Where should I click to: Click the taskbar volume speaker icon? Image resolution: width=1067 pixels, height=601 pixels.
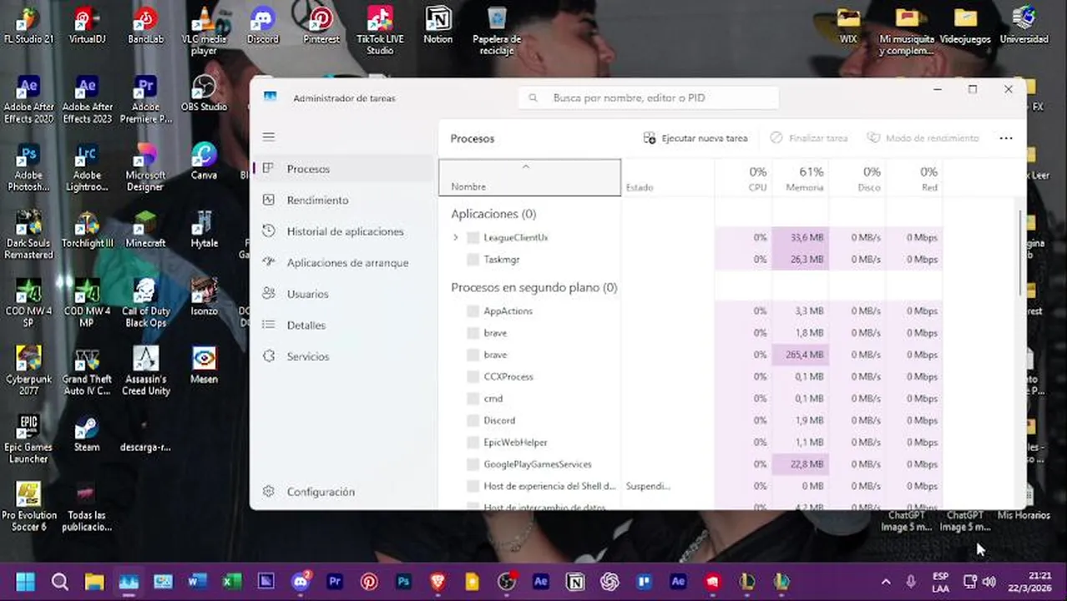coord(989,582)
